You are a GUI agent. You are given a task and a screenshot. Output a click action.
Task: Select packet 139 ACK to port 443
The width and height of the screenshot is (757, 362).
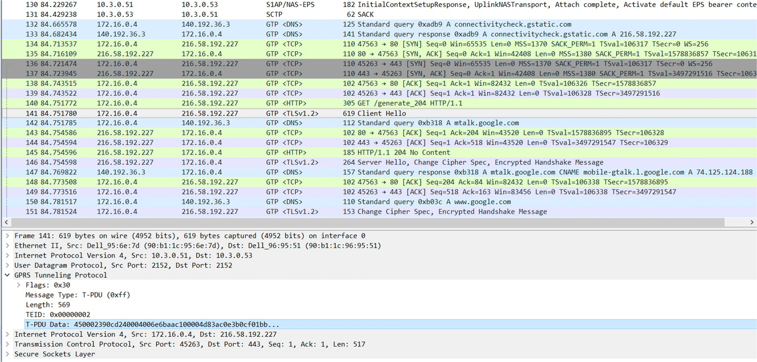pos(380,93)
